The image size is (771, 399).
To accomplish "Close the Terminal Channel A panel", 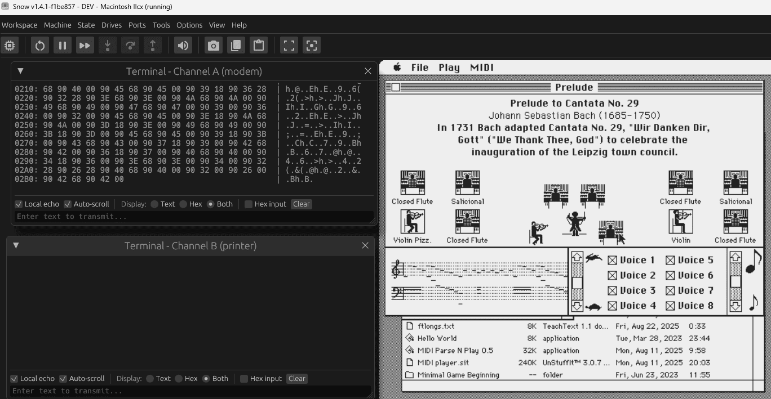I will coord(368,71).
